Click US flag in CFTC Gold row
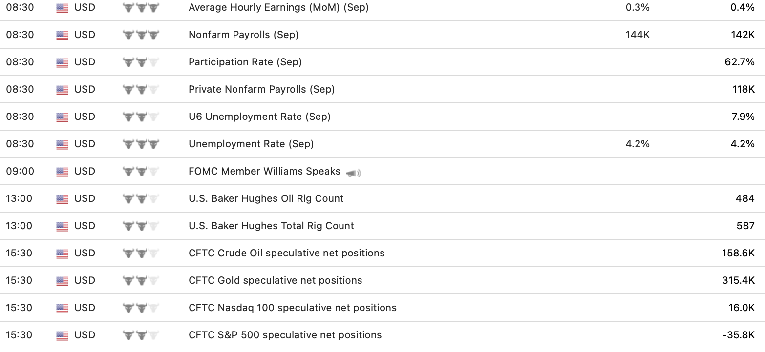 click(62, 281)
